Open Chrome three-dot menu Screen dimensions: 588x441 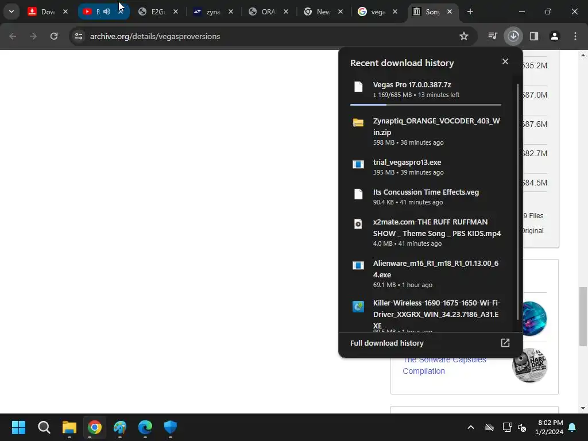tap(575, 36)
